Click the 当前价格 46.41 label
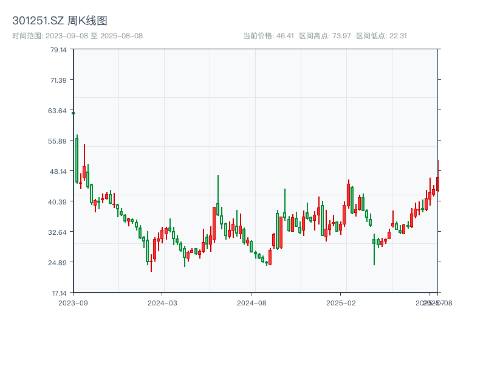The image size is (486, 365). 268,36
